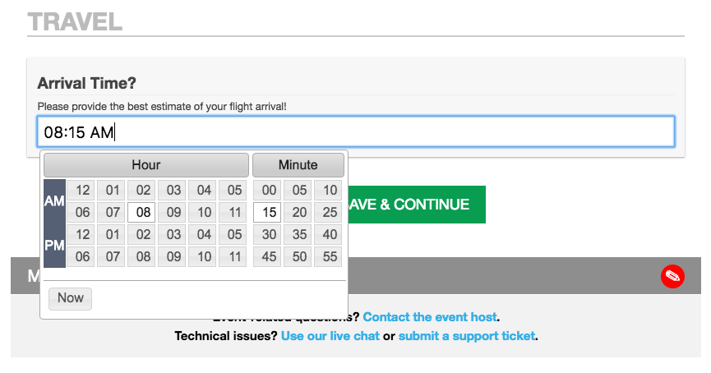The image size is (711, 373).
Task: Choose minute 55 in the picker
Action: pos(330,257)
